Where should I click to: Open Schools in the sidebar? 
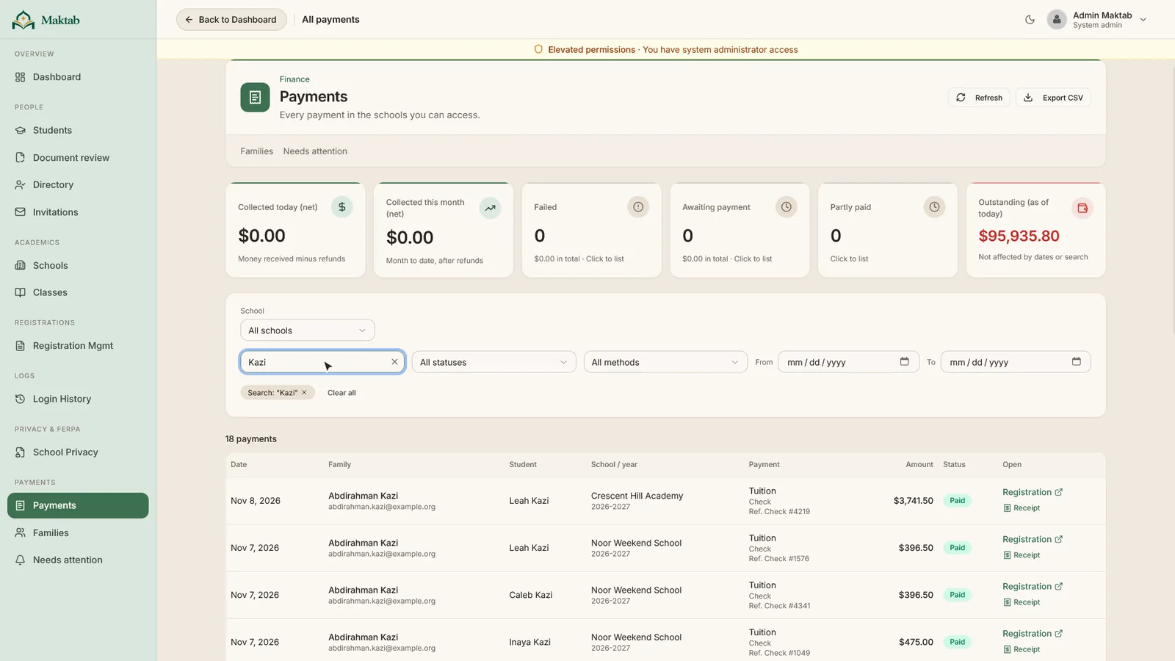click(x=78, y=265)
